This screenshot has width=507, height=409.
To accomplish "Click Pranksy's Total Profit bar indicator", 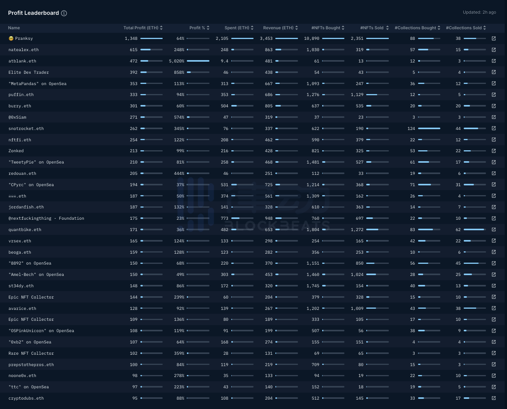I will pos(151,39).
